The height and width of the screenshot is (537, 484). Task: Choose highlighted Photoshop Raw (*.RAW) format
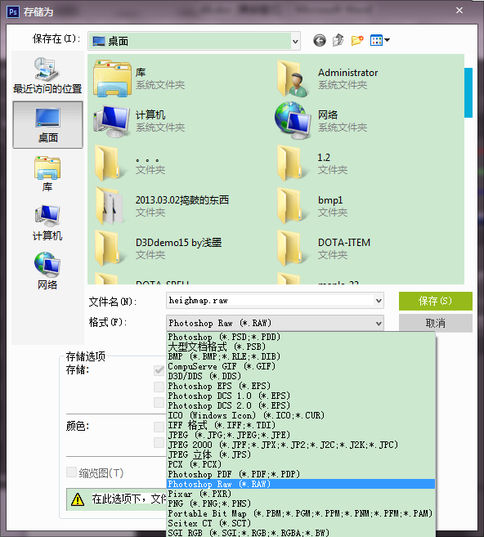coord(301,484)
